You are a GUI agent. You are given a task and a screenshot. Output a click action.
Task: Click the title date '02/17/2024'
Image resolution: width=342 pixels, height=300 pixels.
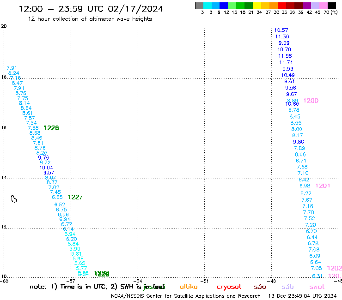tap(135, 9)
